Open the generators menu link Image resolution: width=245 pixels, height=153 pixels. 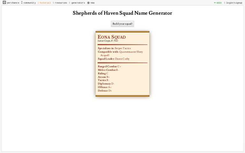pyautogui.click(x=78, y=3)
